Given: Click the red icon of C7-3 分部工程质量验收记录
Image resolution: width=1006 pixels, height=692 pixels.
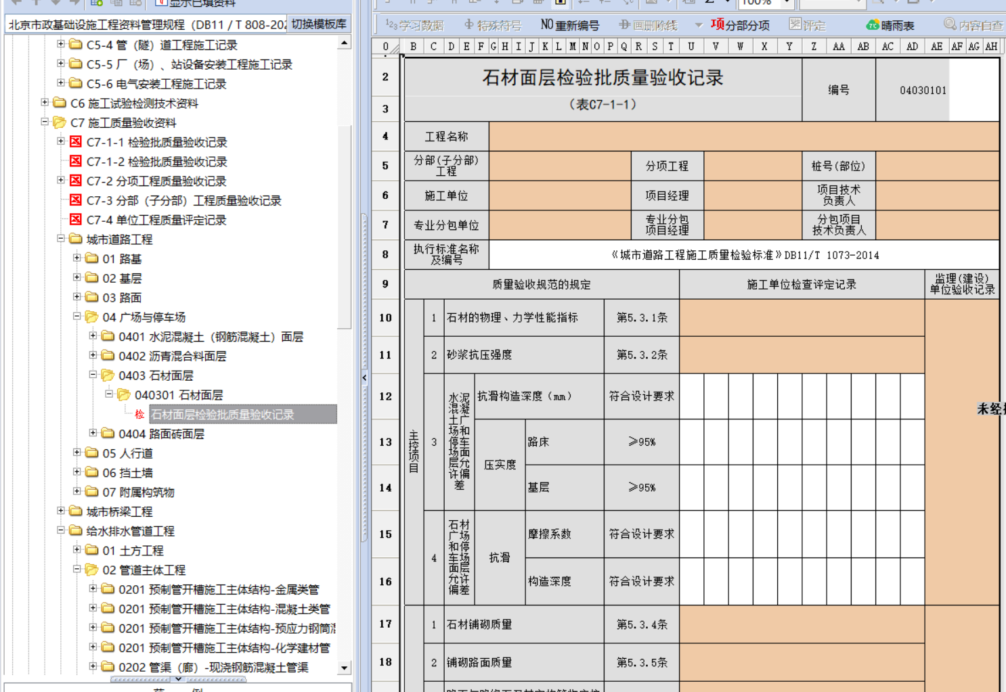Looking at the screenshot, I should (76, 200).
